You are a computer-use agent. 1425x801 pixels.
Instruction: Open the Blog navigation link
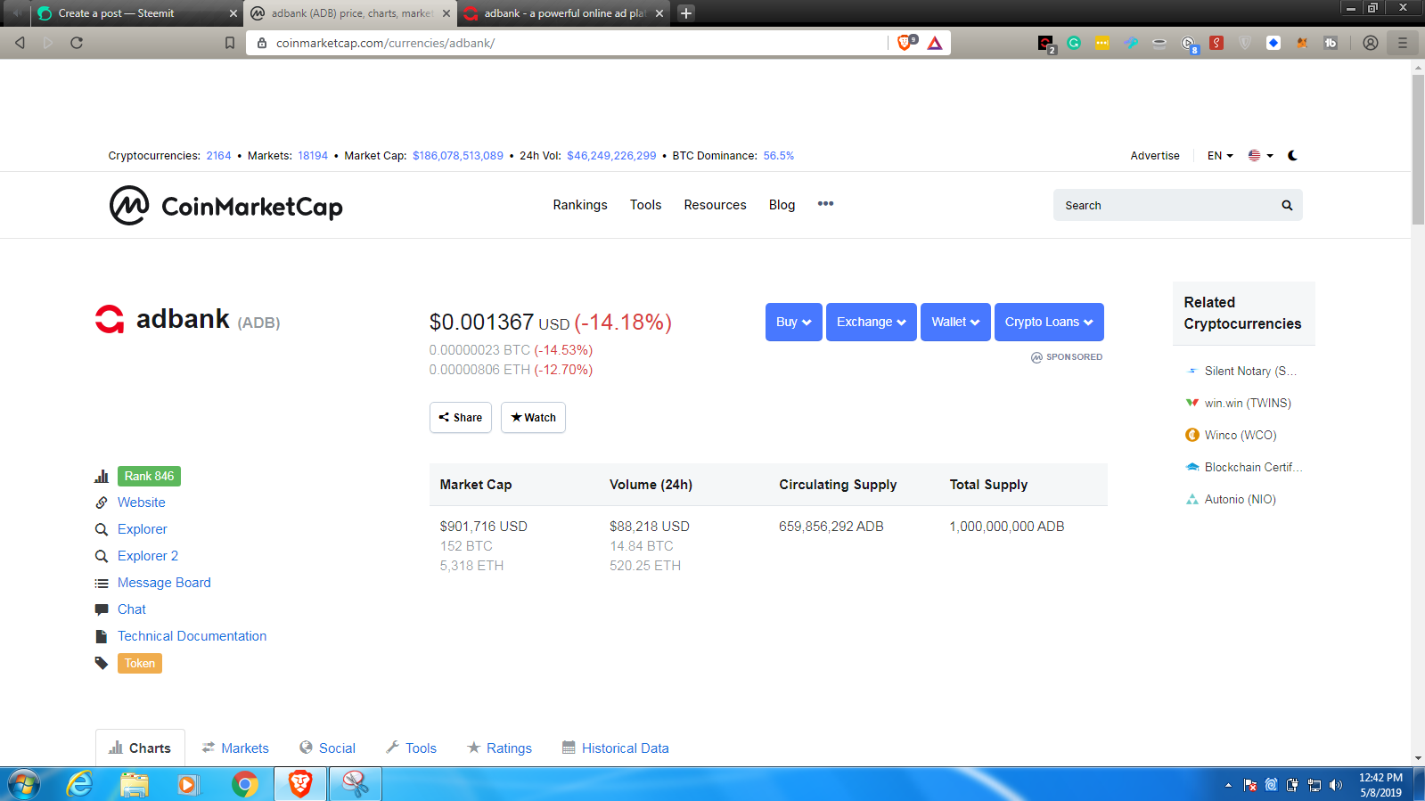point(782,205)
